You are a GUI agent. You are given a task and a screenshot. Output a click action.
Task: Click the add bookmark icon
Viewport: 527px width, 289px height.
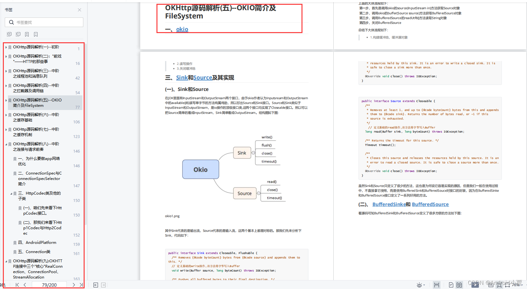(x=27, y=34)
